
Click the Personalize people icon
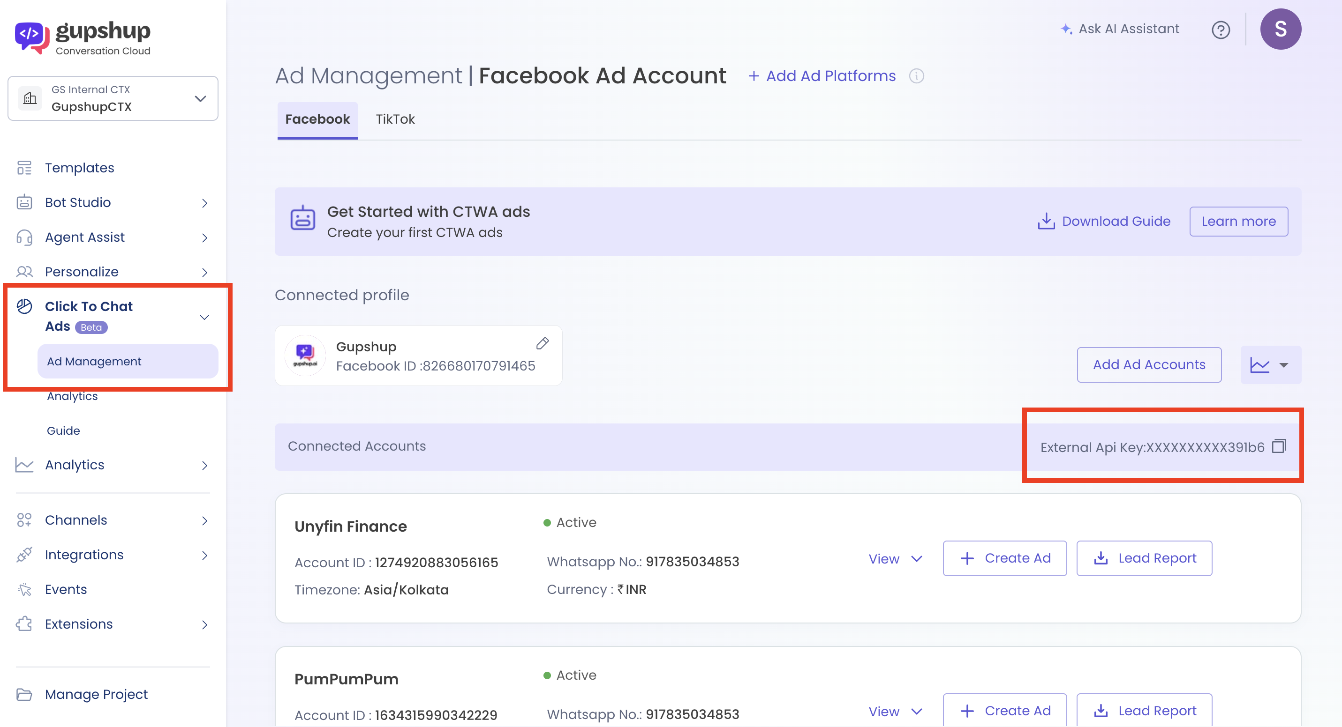(x=24, y=272)
